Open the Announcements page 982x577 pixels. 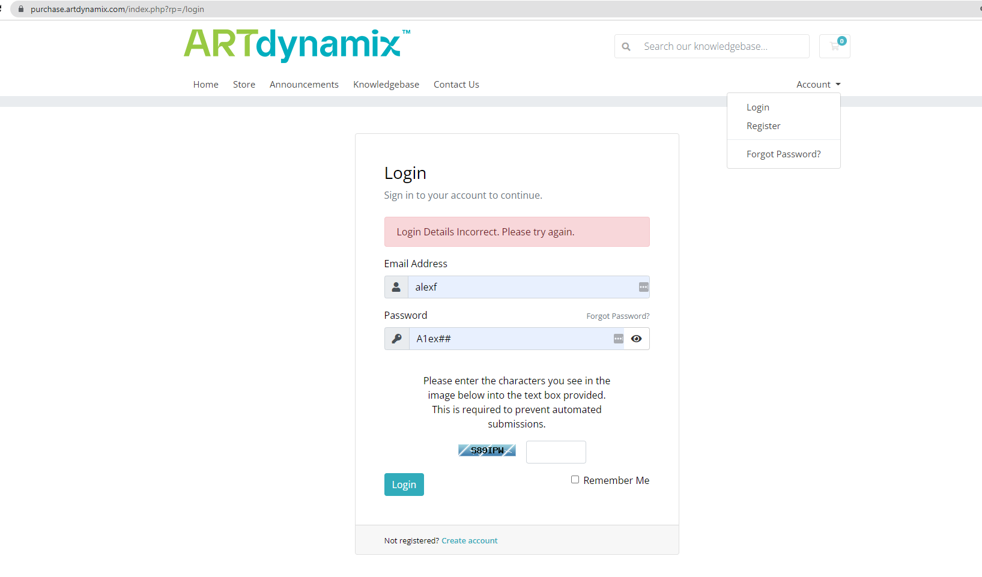pos(304,84)
